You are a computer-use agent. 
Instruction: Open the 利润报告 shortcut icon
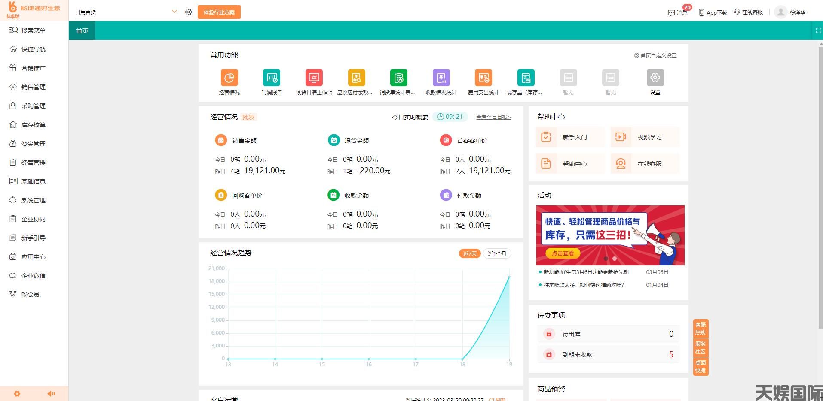[271, 78]
